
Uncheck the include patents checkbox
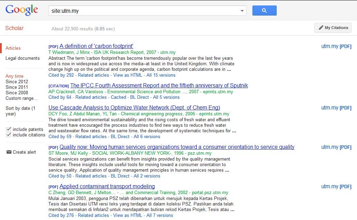coord(9,129)
